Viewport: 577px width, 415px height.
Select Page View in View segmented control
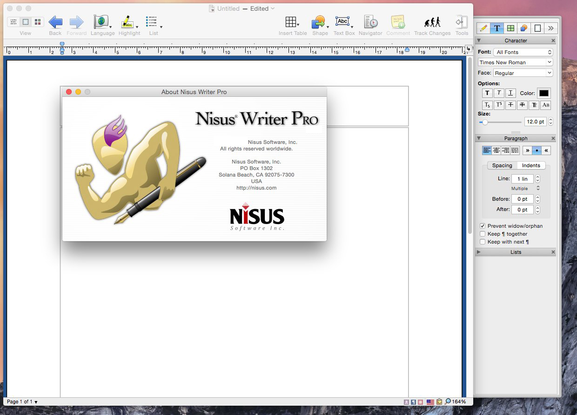pos(26,22)
